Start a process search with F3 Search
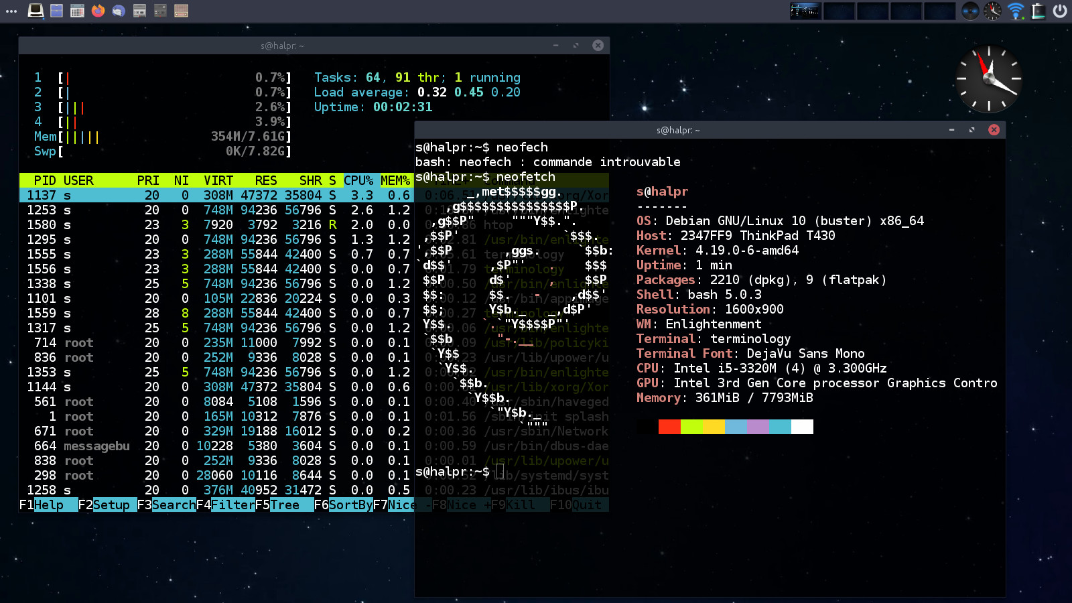 coord(167,505)
